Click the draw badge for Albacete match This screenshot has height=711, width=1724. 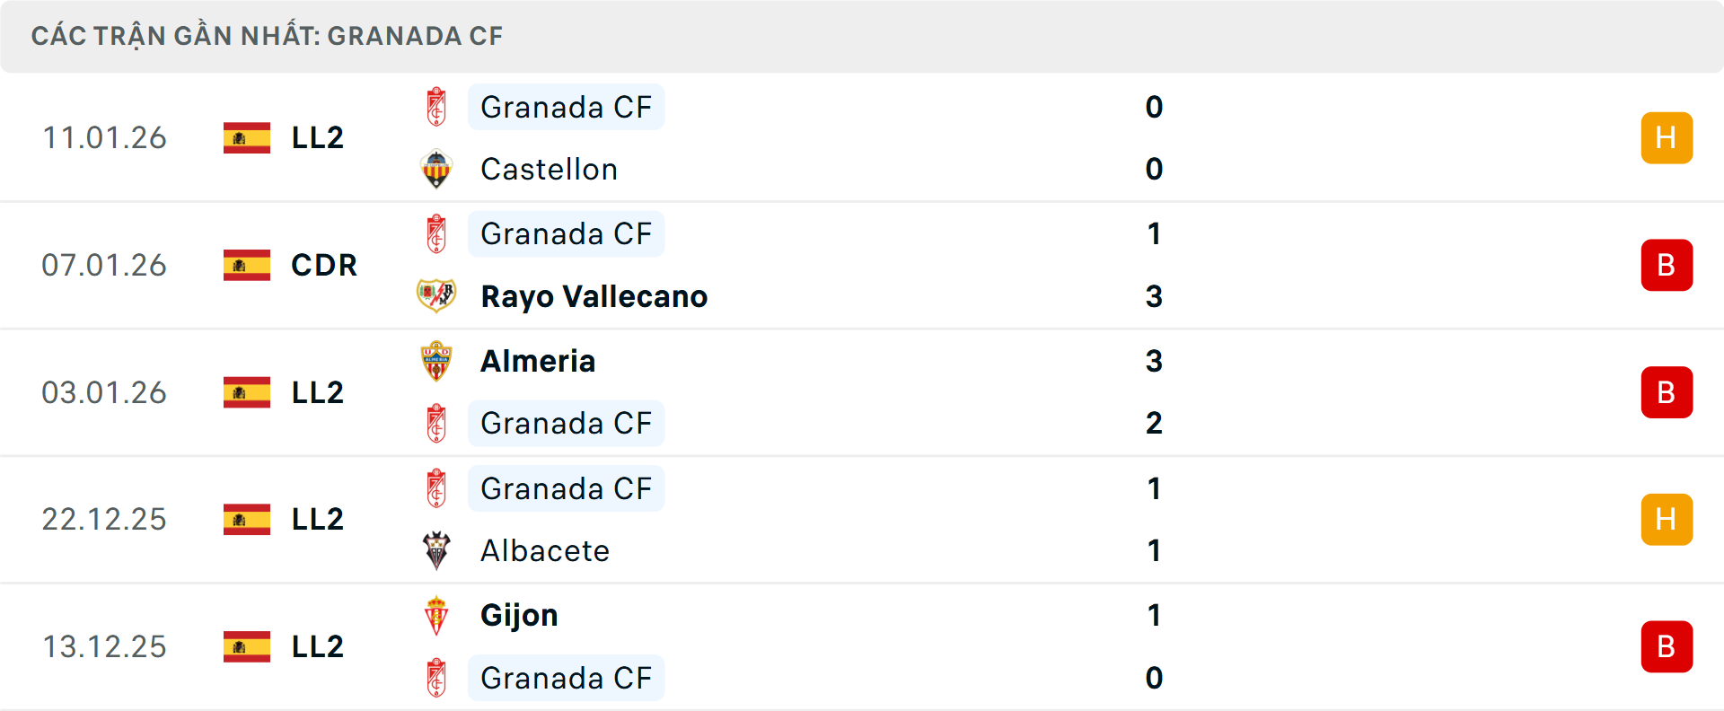point(1667,519)
